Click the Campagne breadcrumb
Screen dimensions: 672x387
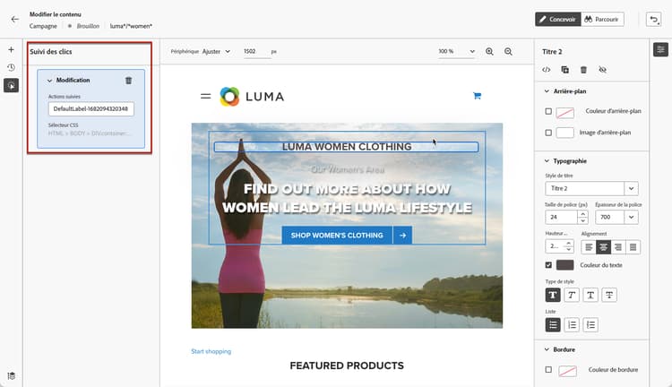43,26
